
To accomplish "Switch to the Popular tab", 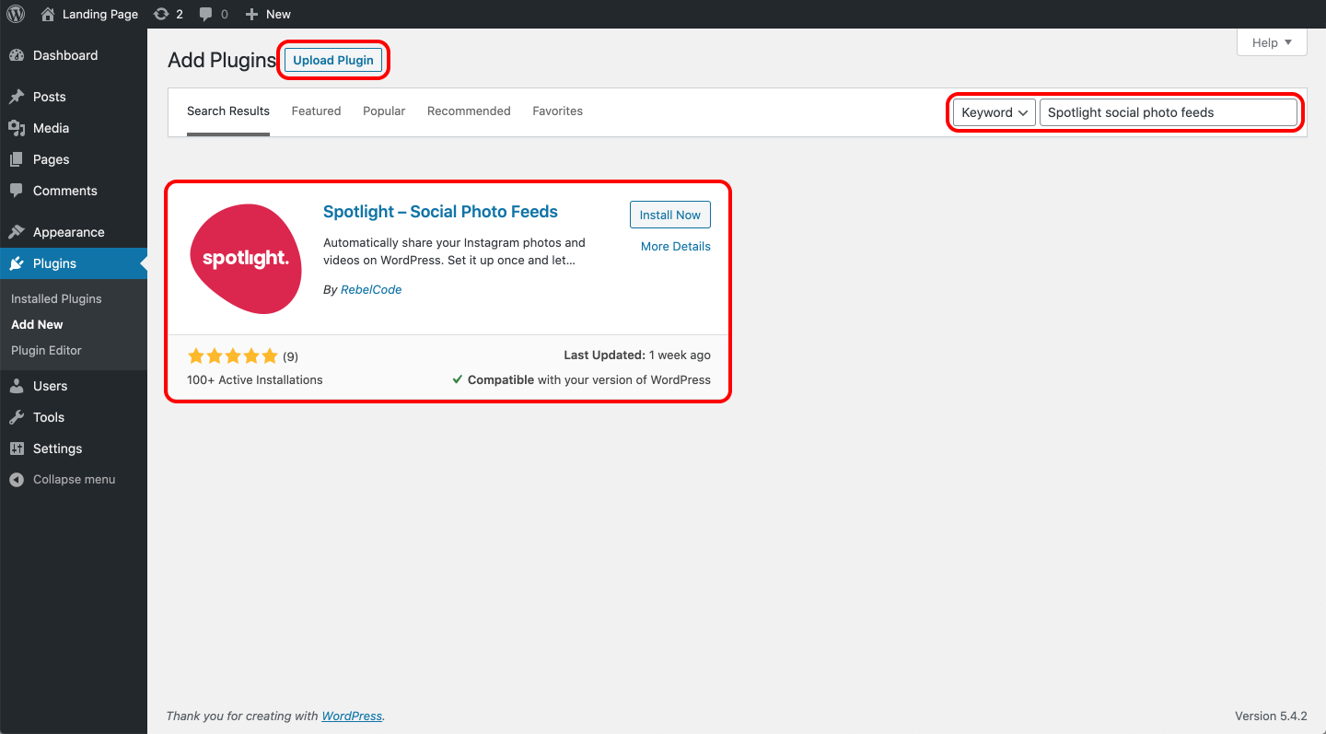I will [x=384, y=111].
